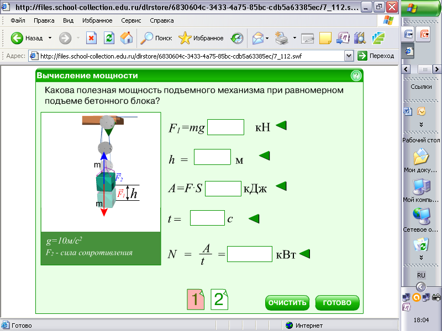Click the t seconds input field
Viewport: 442px width, 331px height.
(x=207, y=218)
